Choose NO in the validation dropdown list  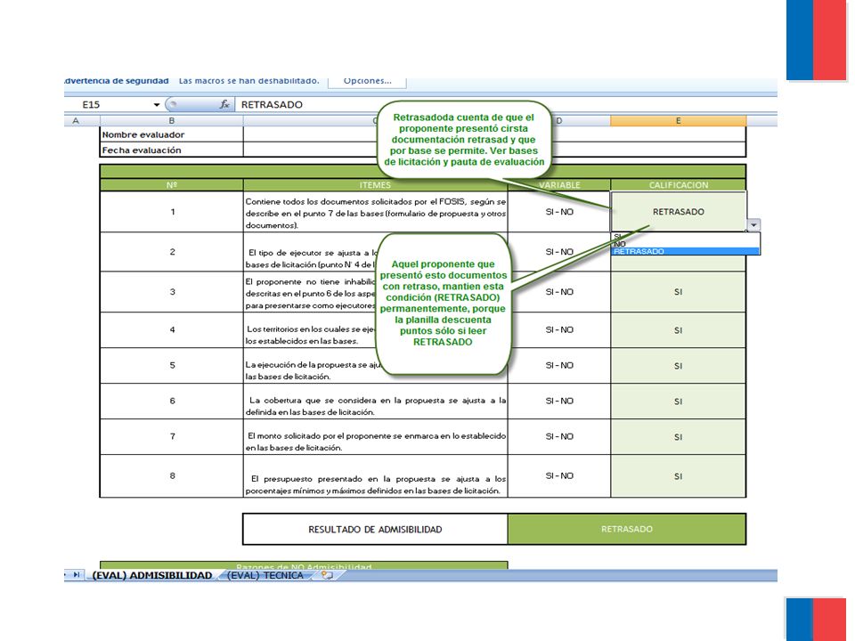pyautogui.click(x=686, y=244)
